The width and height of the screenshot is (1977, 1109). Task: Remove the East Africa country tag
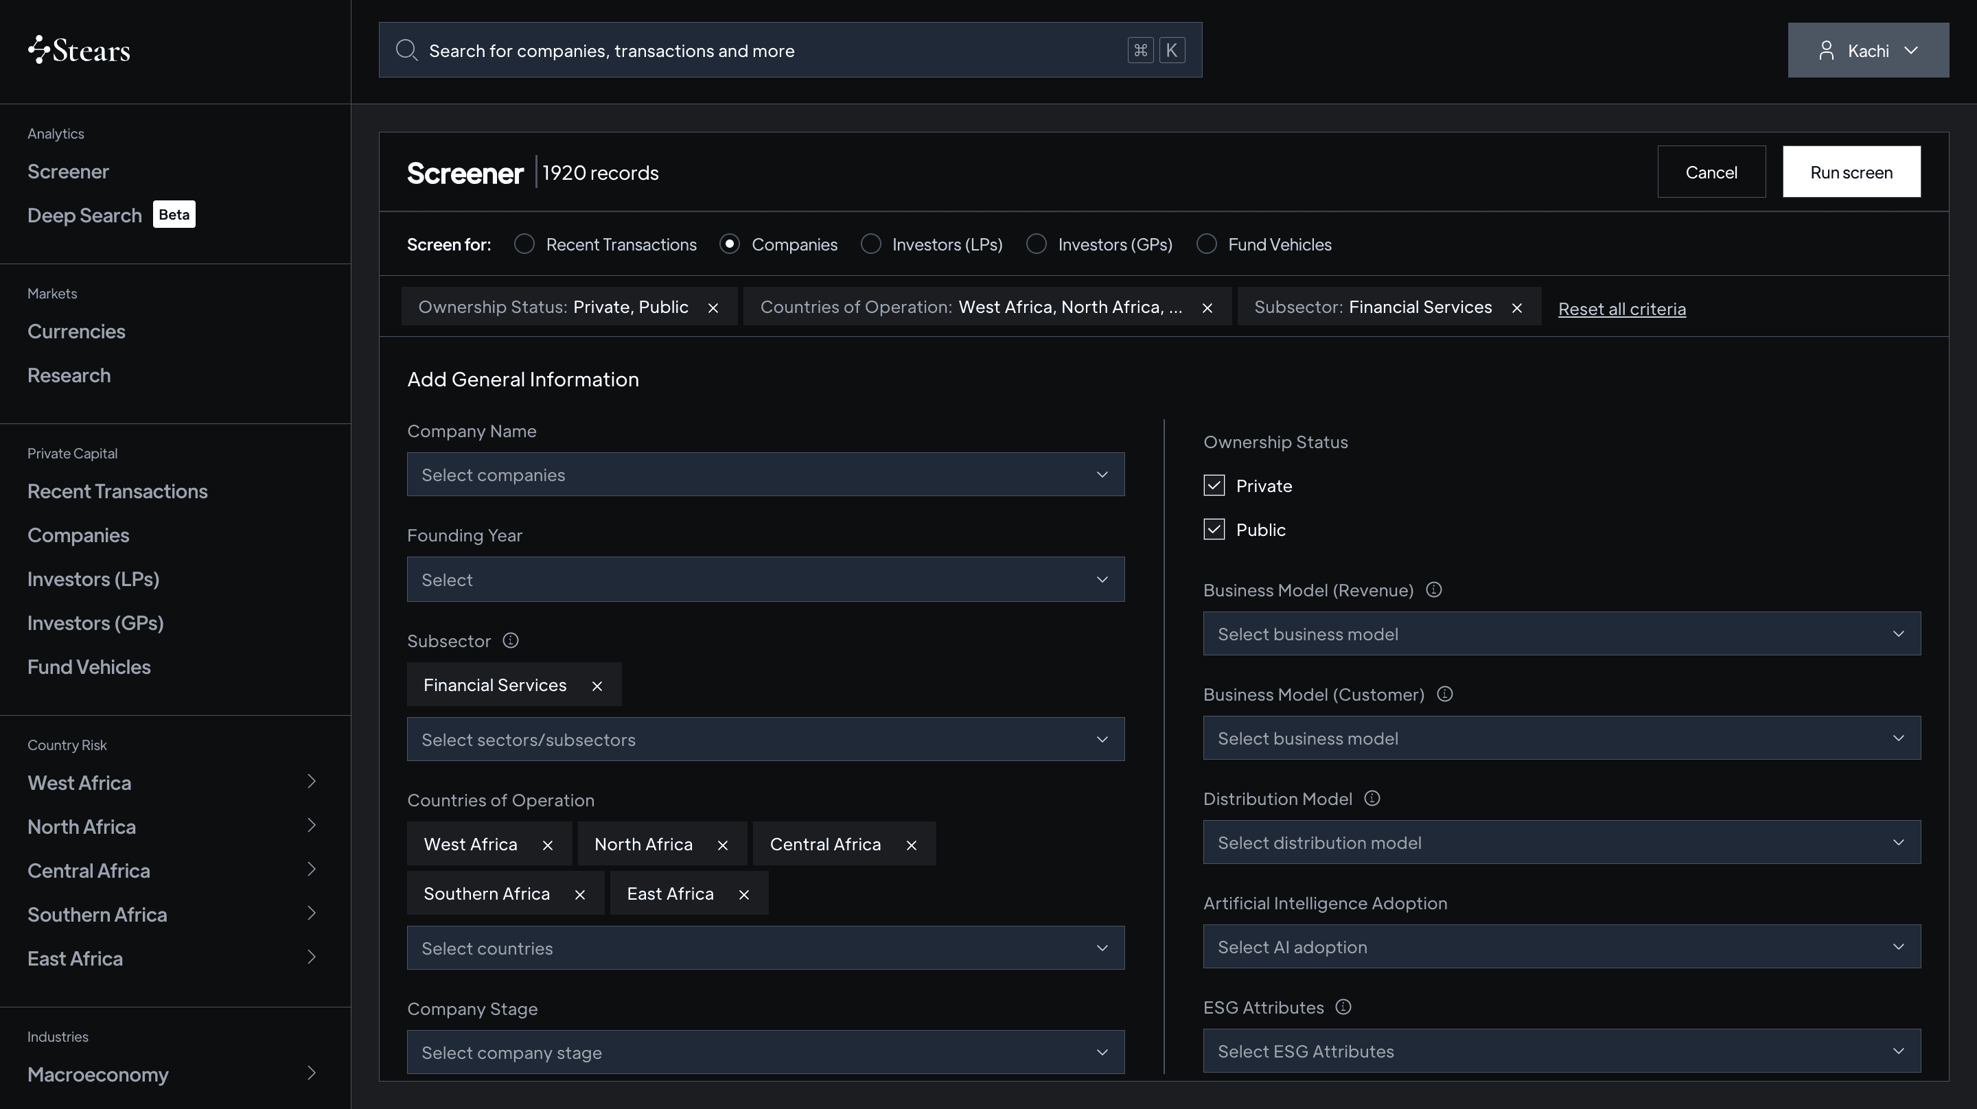click(x=743, y=895)
